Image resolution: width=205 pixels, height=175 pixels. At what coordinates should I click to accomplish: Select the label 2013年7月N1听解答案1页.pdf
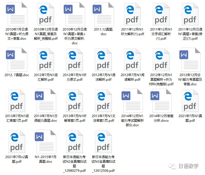(x=75, y=118)
